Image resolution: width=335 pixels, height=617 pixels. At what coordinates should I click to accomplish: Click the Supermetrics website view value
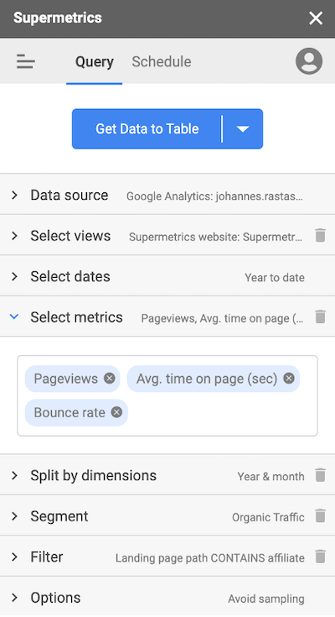[215, 237]
